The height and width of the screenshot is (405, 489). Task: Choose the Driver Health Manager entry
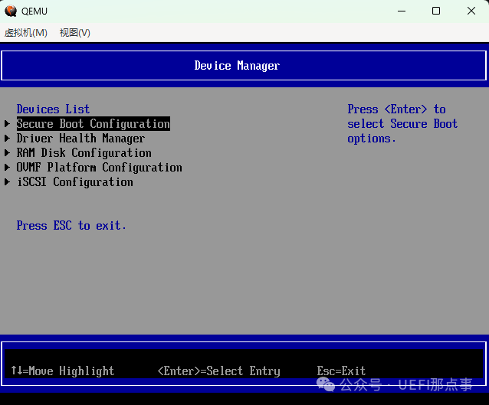(x=80, y=139)
